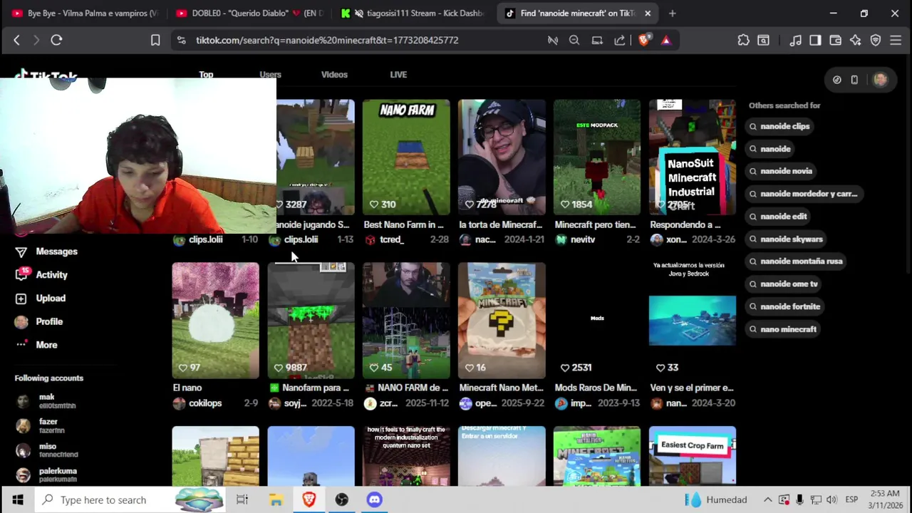Switch to the Users search tab
The height and width of the screenshot is (513, 912).
(x=270, y=74)
